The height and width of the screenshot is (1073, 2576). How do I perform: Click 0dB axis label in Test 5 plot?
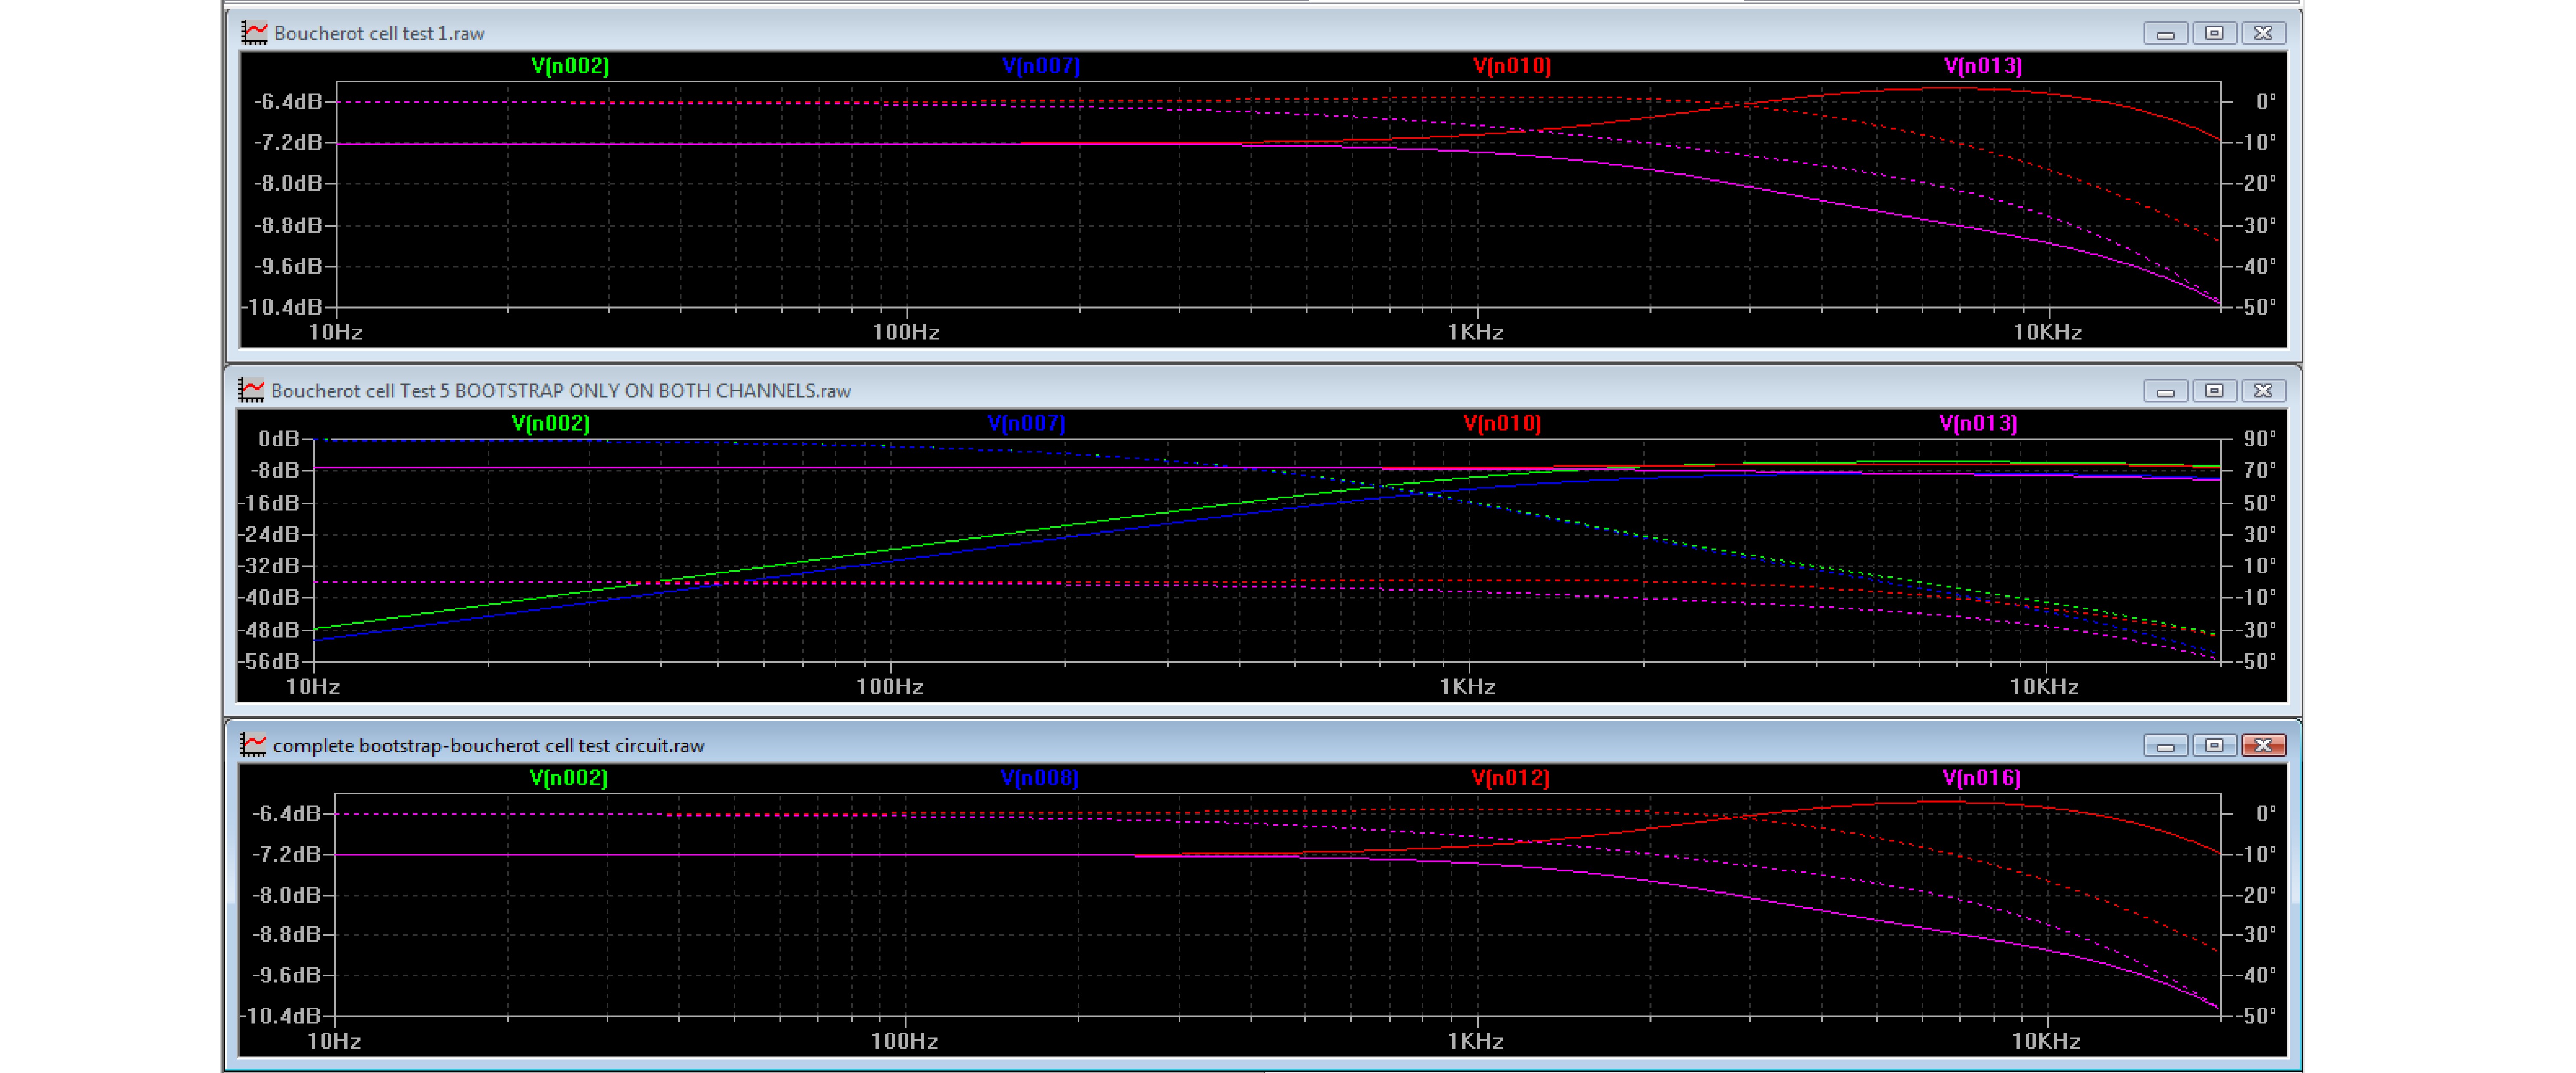point(279,439)
